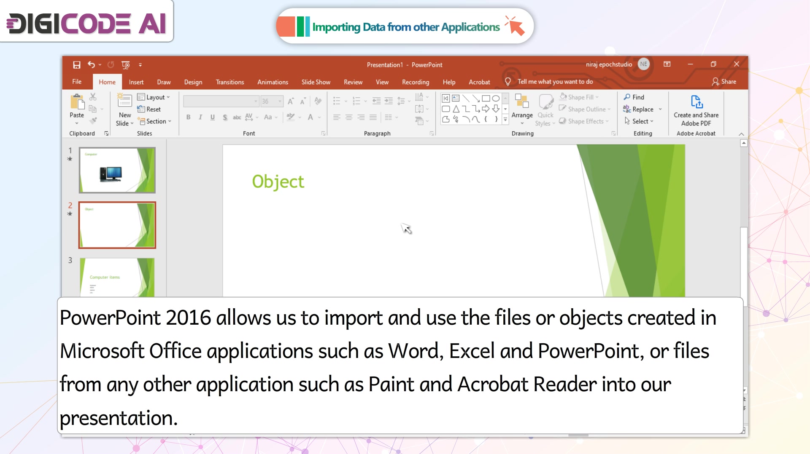
Task: Toggle Underline formatting
Action: click(x=213, y=117)
